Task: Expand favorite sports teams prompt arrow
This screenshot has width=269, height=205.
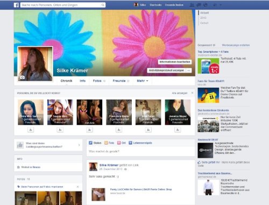Action: tap(79, 145)
